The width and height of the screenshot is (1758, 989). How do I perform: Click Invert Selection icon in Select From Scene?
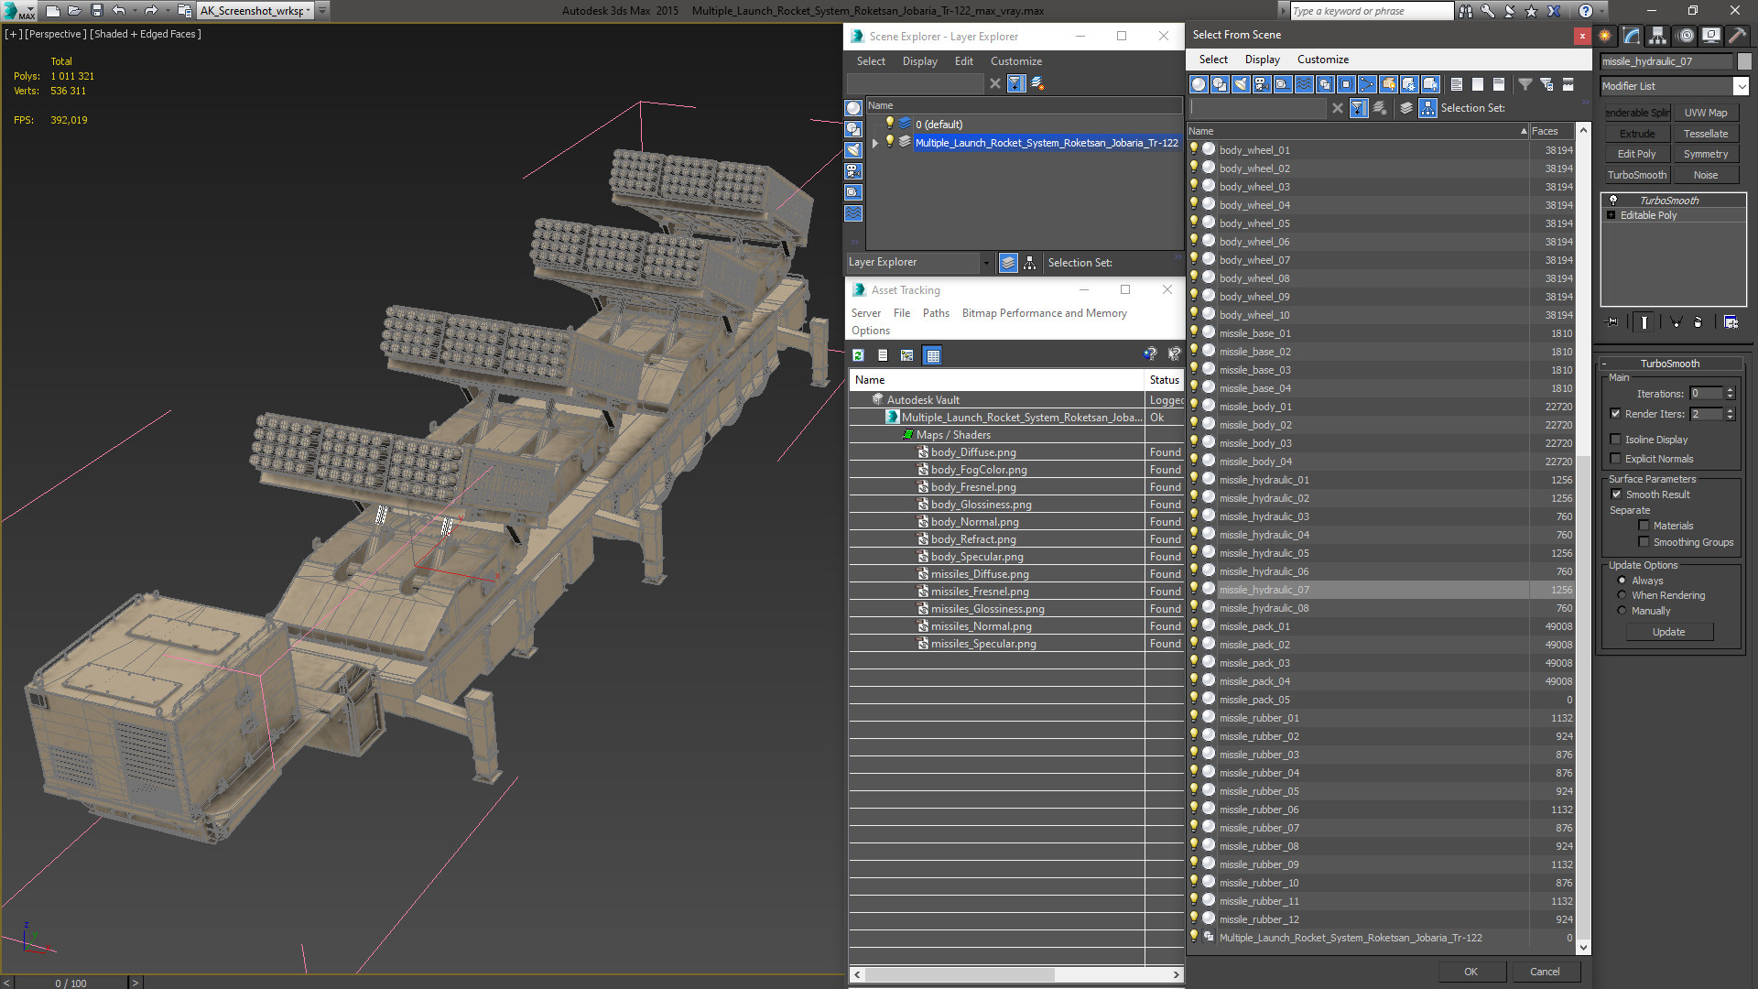point(1499,84)
